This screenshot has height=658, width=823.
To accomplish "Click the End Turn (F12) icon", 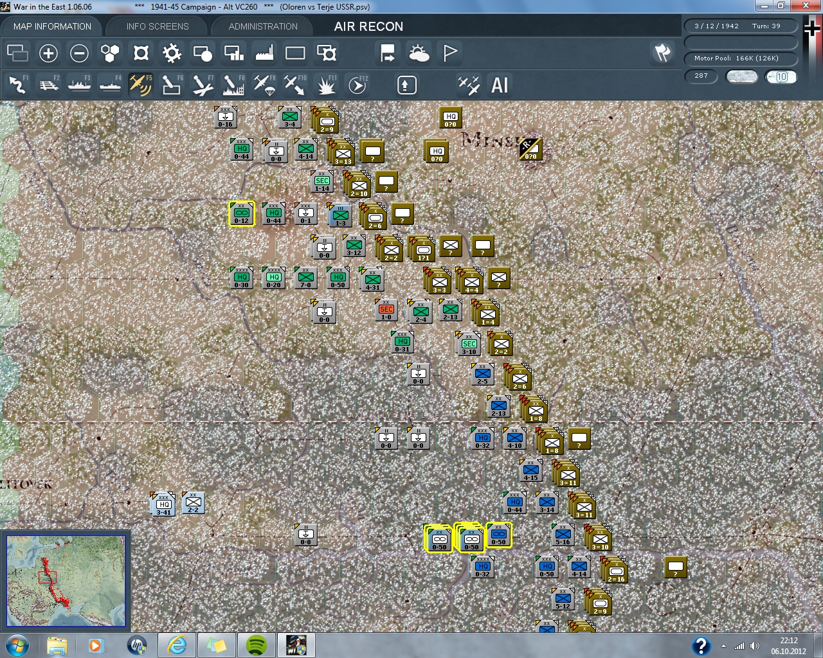I will (x=357, y=85).
